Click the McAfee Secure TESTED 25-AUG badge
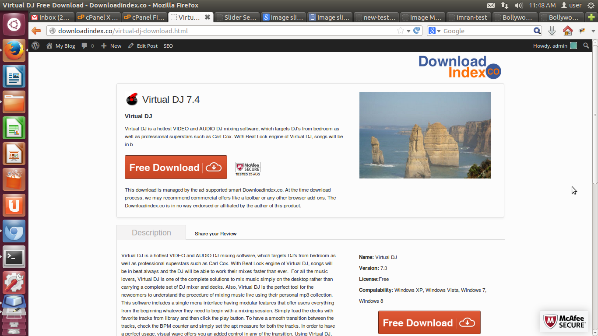598x336 pixels. [x=248, y=169]
